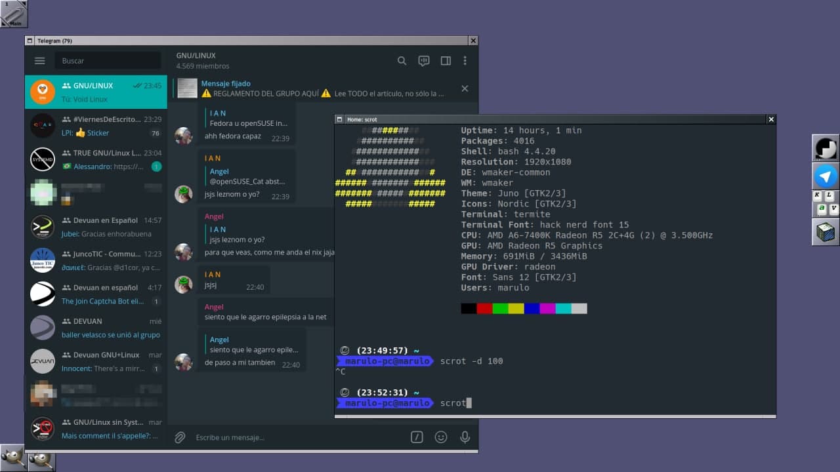
Task: Click the Telegram dock app icon
Action: coord(826,176)
